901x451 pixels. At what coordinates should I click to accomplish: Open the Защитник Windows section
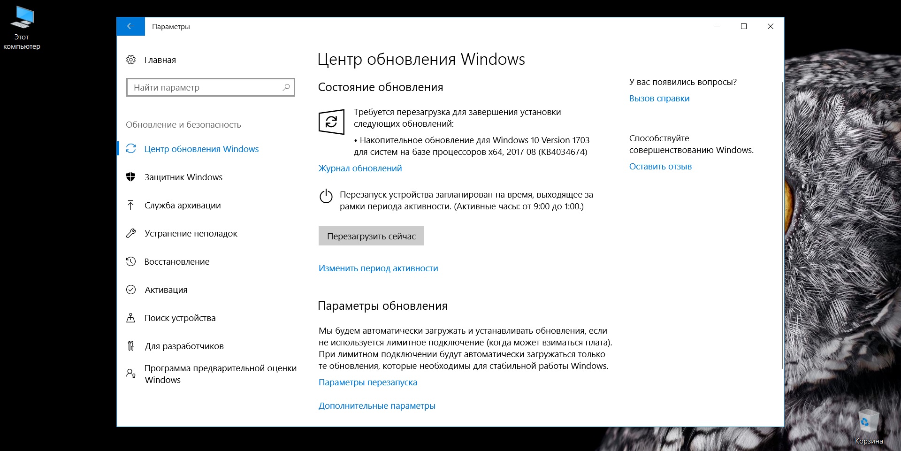tap(183, 177)
